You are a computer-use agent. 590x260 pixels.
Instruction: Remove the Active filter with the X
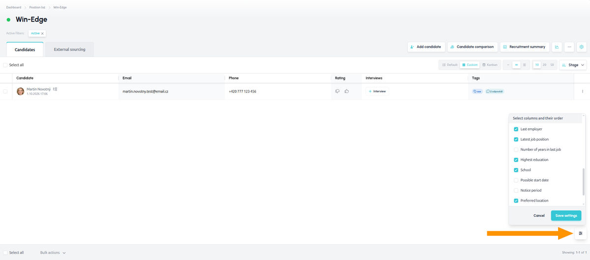(x=43, y=33)
